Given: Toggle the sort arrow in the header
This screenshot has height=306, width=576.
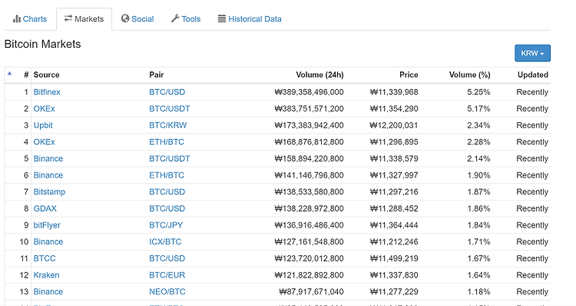Looking at the screenshot, I should (9, 74).
